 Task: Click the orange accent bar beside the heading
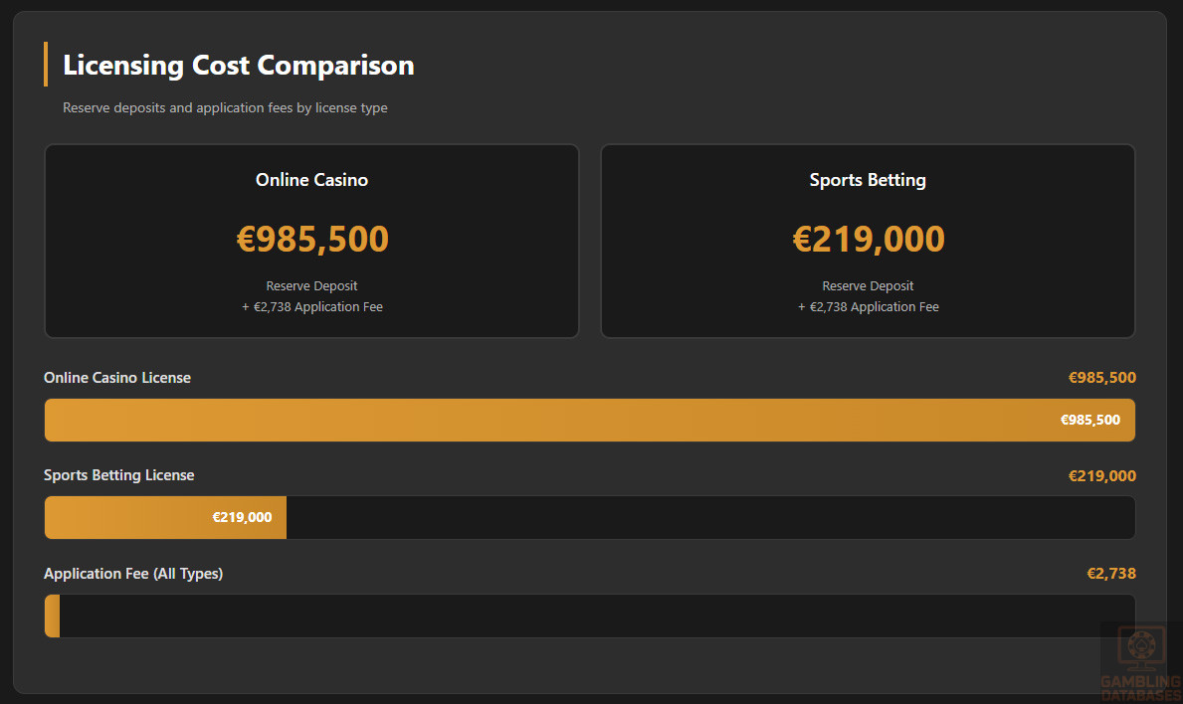(x=46, y=65)
